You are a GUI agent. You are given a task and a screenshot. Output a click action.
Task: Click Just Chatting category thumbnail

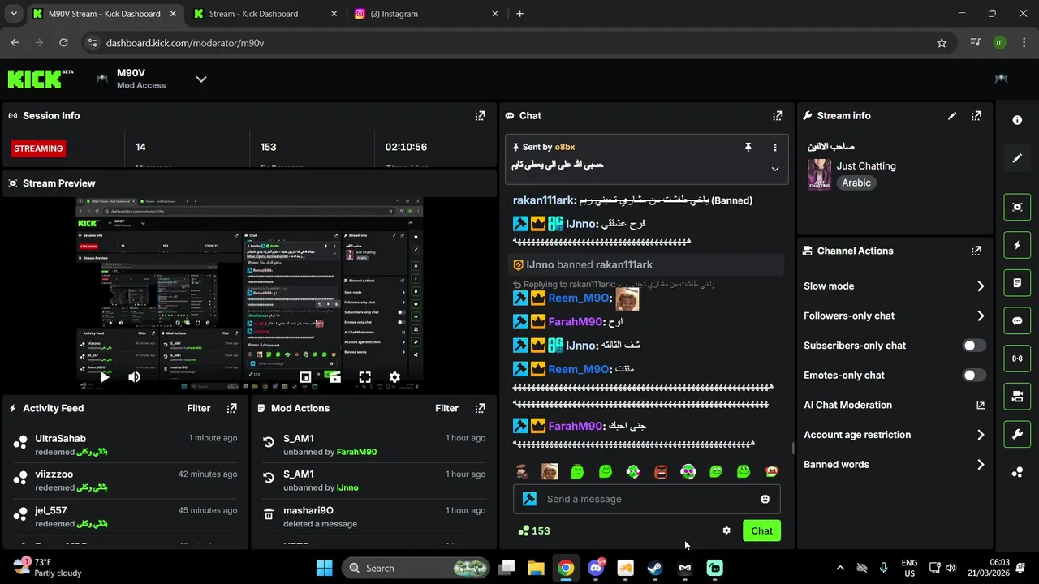(819, 174)
